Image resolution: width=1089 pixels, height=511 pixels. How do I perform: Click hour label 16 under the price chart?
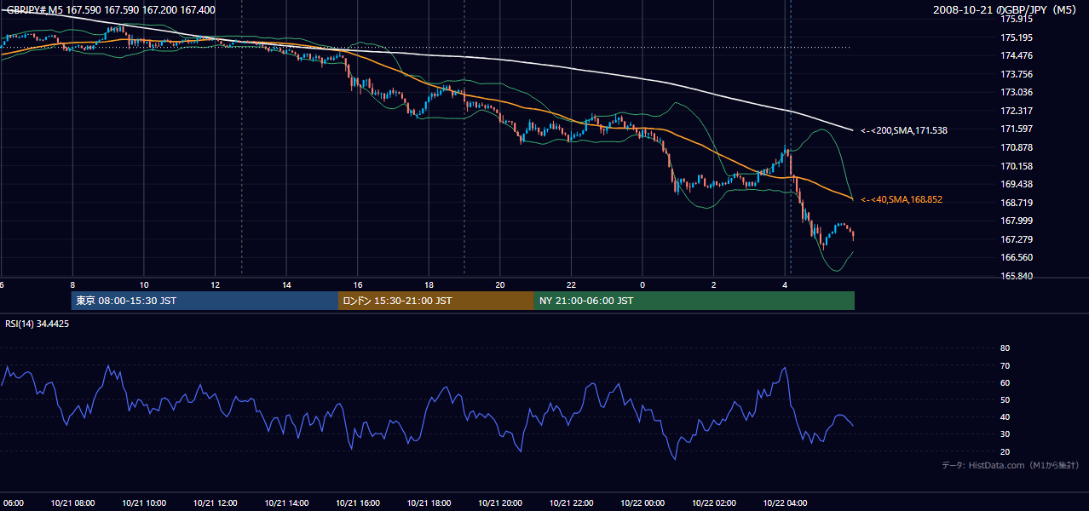point(358,284)
